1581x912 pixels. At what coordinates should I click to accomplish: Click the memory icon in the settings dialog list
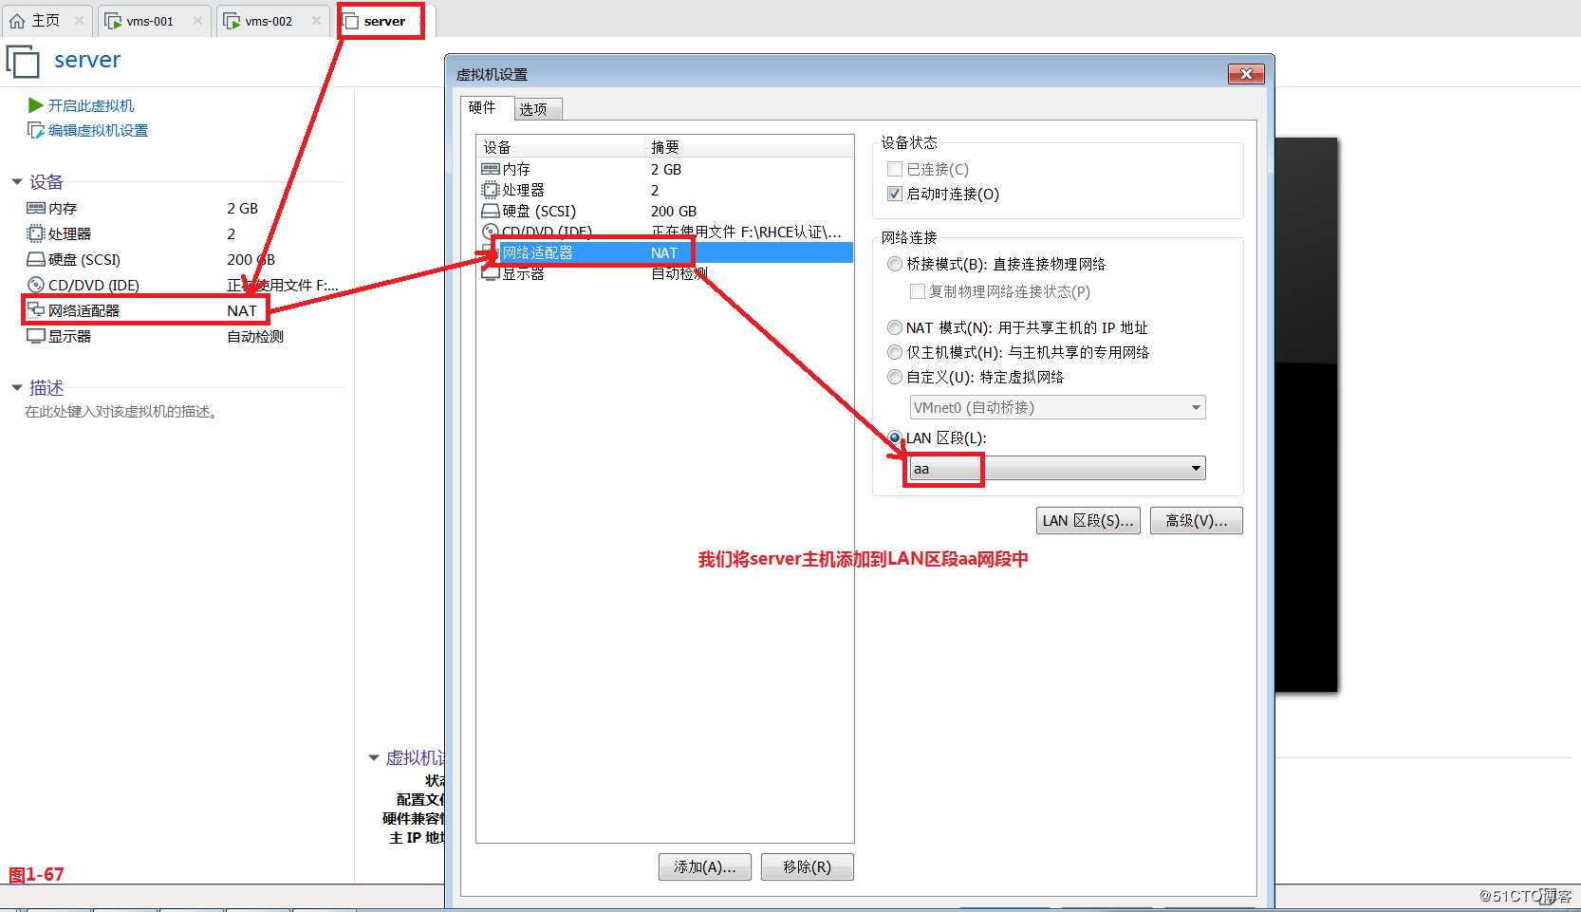[491, 169]
